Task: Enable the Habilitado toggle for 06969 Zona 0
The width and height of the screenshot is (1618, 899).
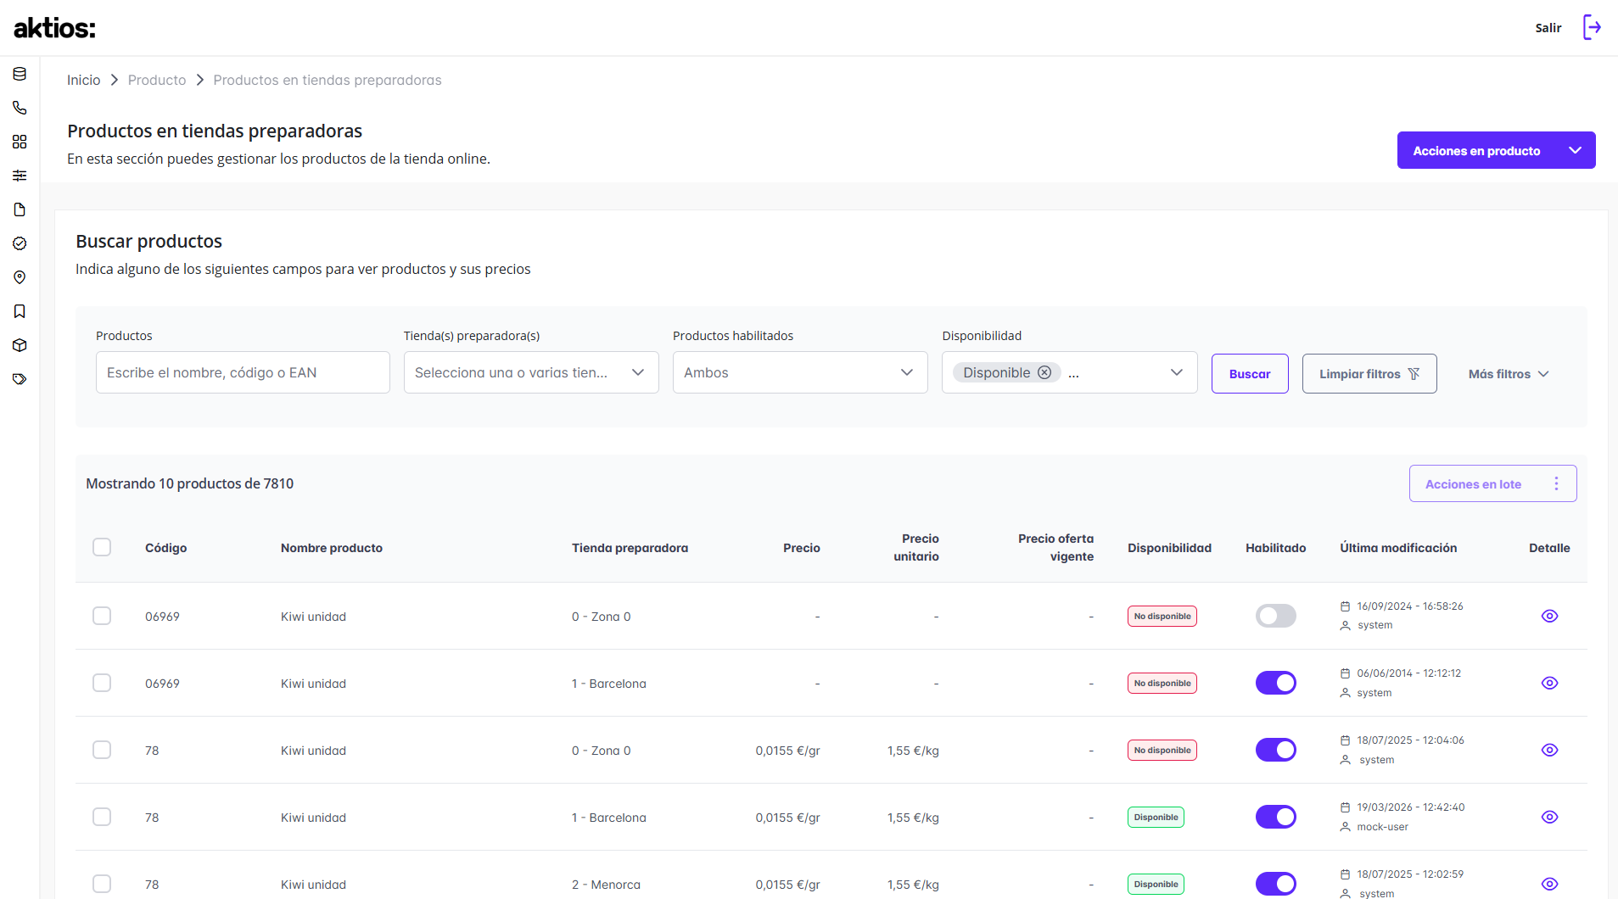Action: 1275,616
